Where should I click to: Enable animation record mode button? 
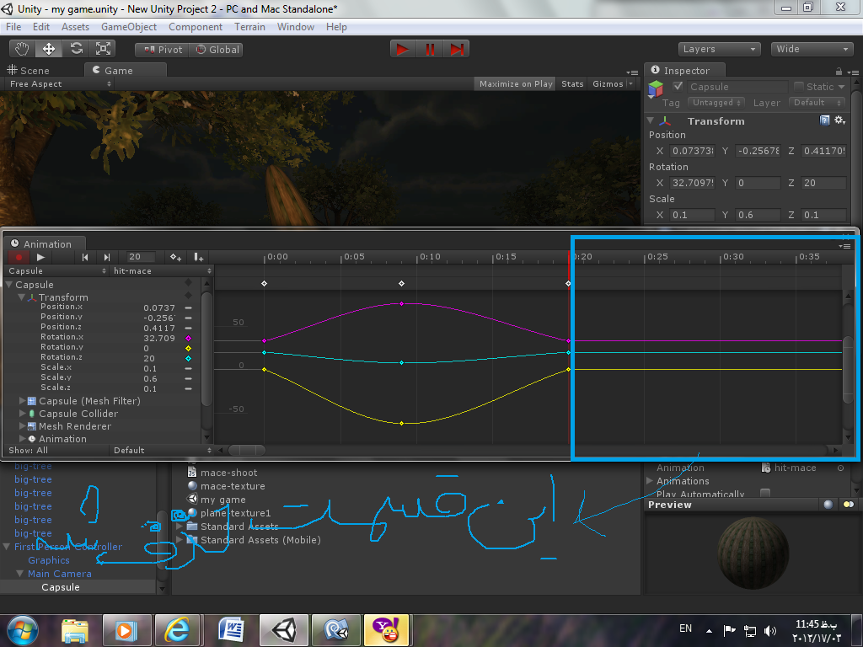pos(17,257)
